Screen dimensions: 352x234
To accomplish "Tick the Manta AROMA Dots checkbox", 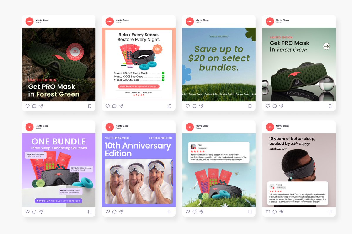I will tap(163, 80).
